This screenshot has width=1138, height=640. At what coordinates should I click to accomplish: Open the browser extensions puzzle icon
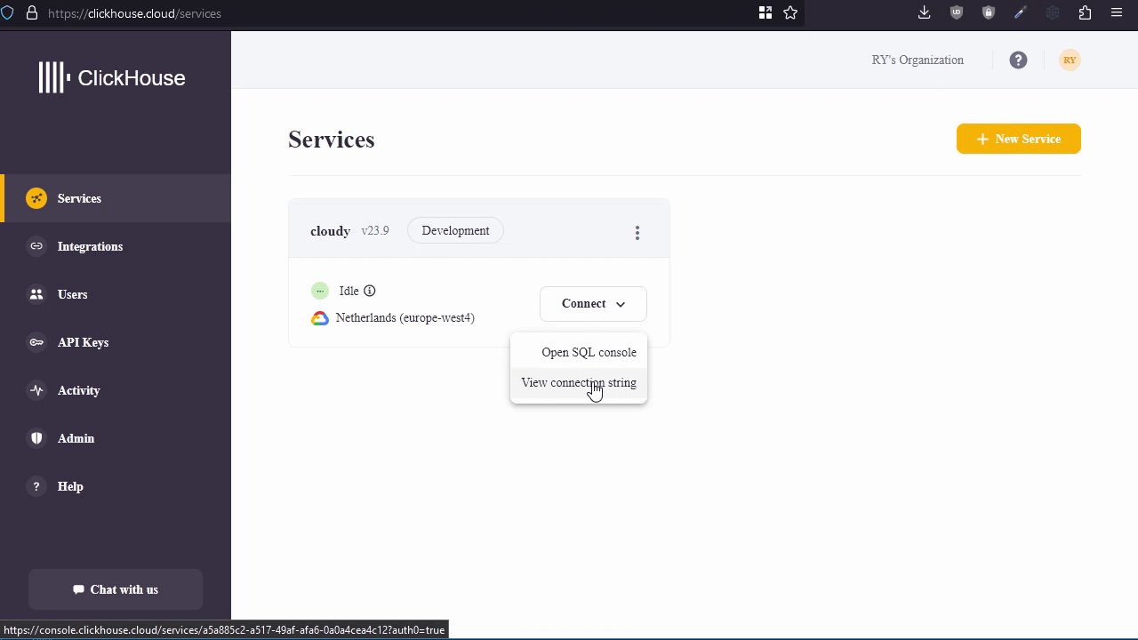point(1085,12)
